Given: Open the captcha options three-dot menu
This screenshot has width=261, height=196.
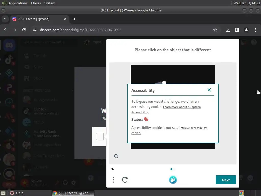Looking at the screenshot, I should (113, 180).
